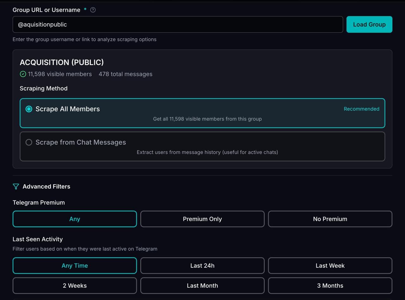
Task: Choose Any for Telegram Premium filter
Action: 75,219
